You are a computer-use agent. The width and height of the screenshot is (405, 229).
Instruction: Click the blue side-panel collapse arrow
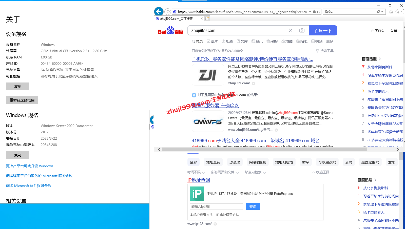click(152, 120)
